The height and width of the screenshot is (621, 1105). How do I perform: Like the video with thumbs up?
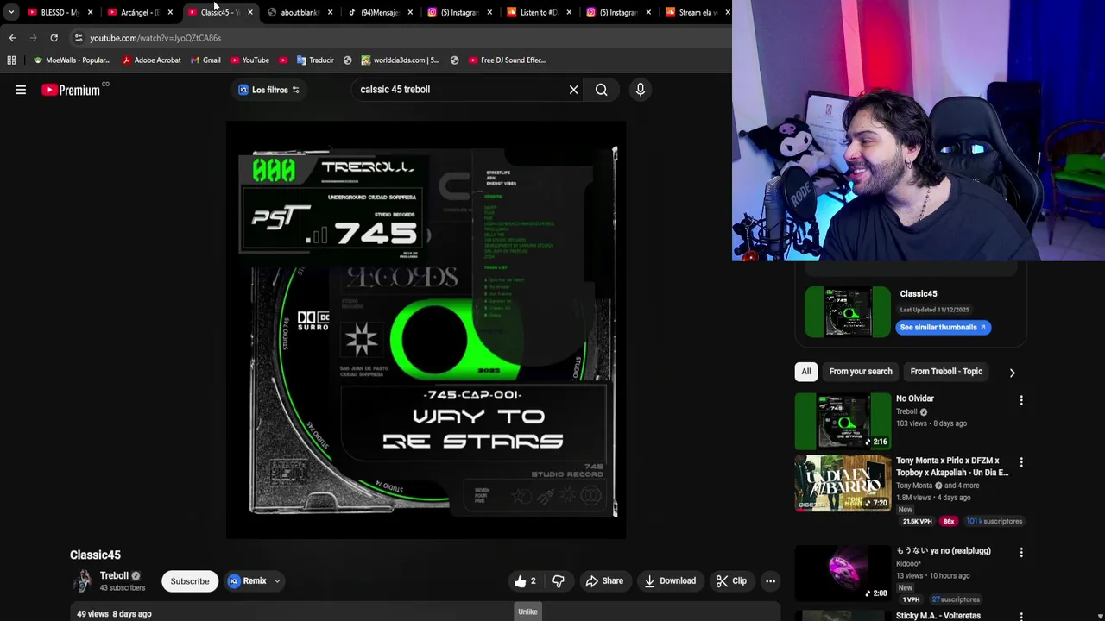pyautogui.click(x=526, y=581)
